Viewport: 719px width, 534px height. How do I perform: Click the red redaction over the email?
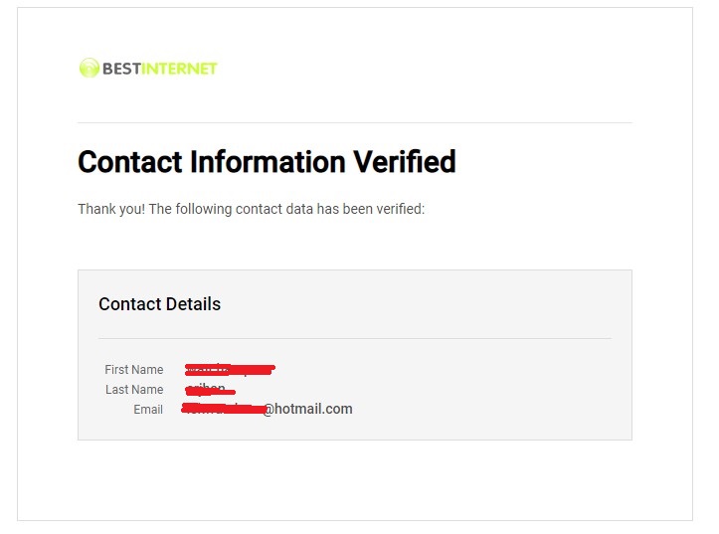pyautogui.click(x=224, y=409)
